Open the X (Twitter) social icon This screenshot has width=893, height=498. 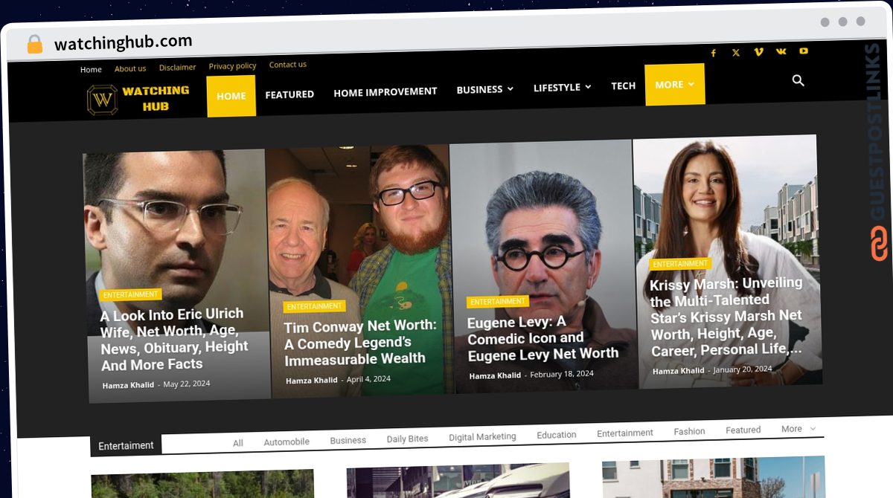[736, 53]
